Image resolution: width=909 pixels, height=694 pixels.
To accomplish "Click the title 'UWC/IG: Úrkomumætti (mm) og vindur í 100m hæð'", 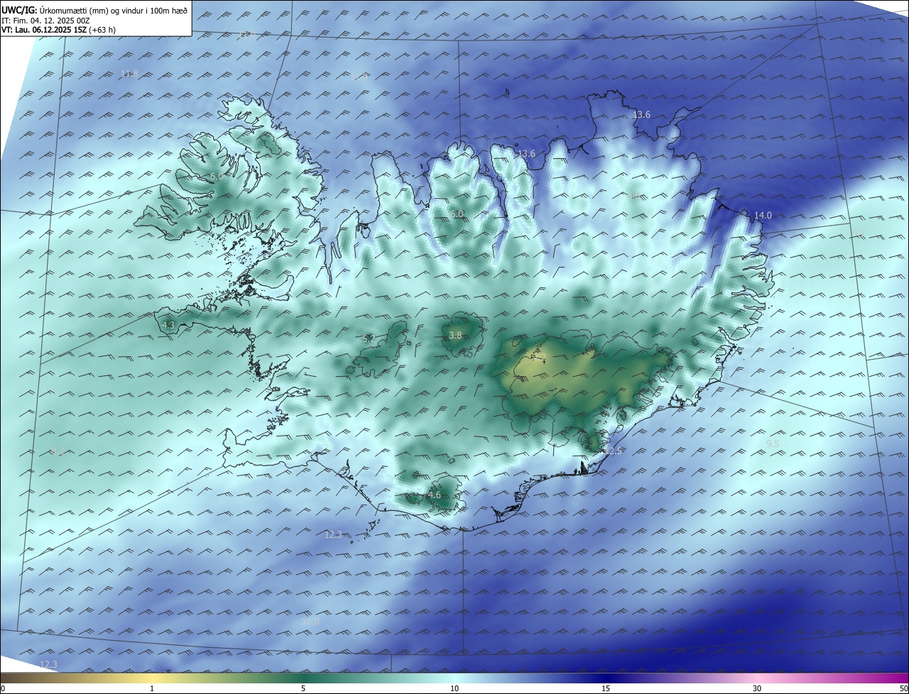I will (x=94, y=9).
